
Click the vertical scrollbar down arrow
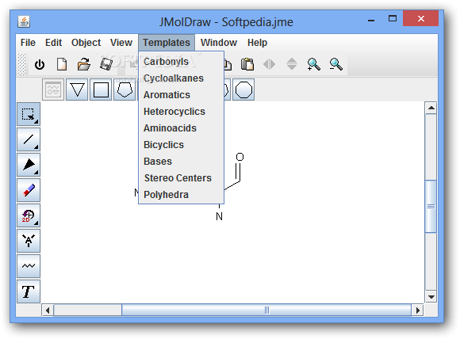[431, 297]
